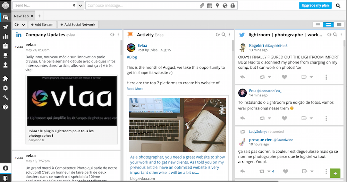Open Help question mark icon

click(6, 107)
